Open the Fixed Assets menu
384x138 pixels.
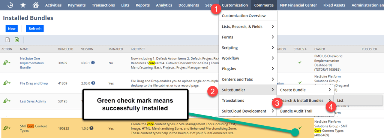(334, 5)
